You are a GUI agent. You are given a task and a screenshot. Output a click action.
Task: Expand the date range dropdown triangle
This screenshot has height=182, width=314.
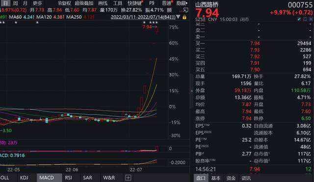(x=178, y=17)
